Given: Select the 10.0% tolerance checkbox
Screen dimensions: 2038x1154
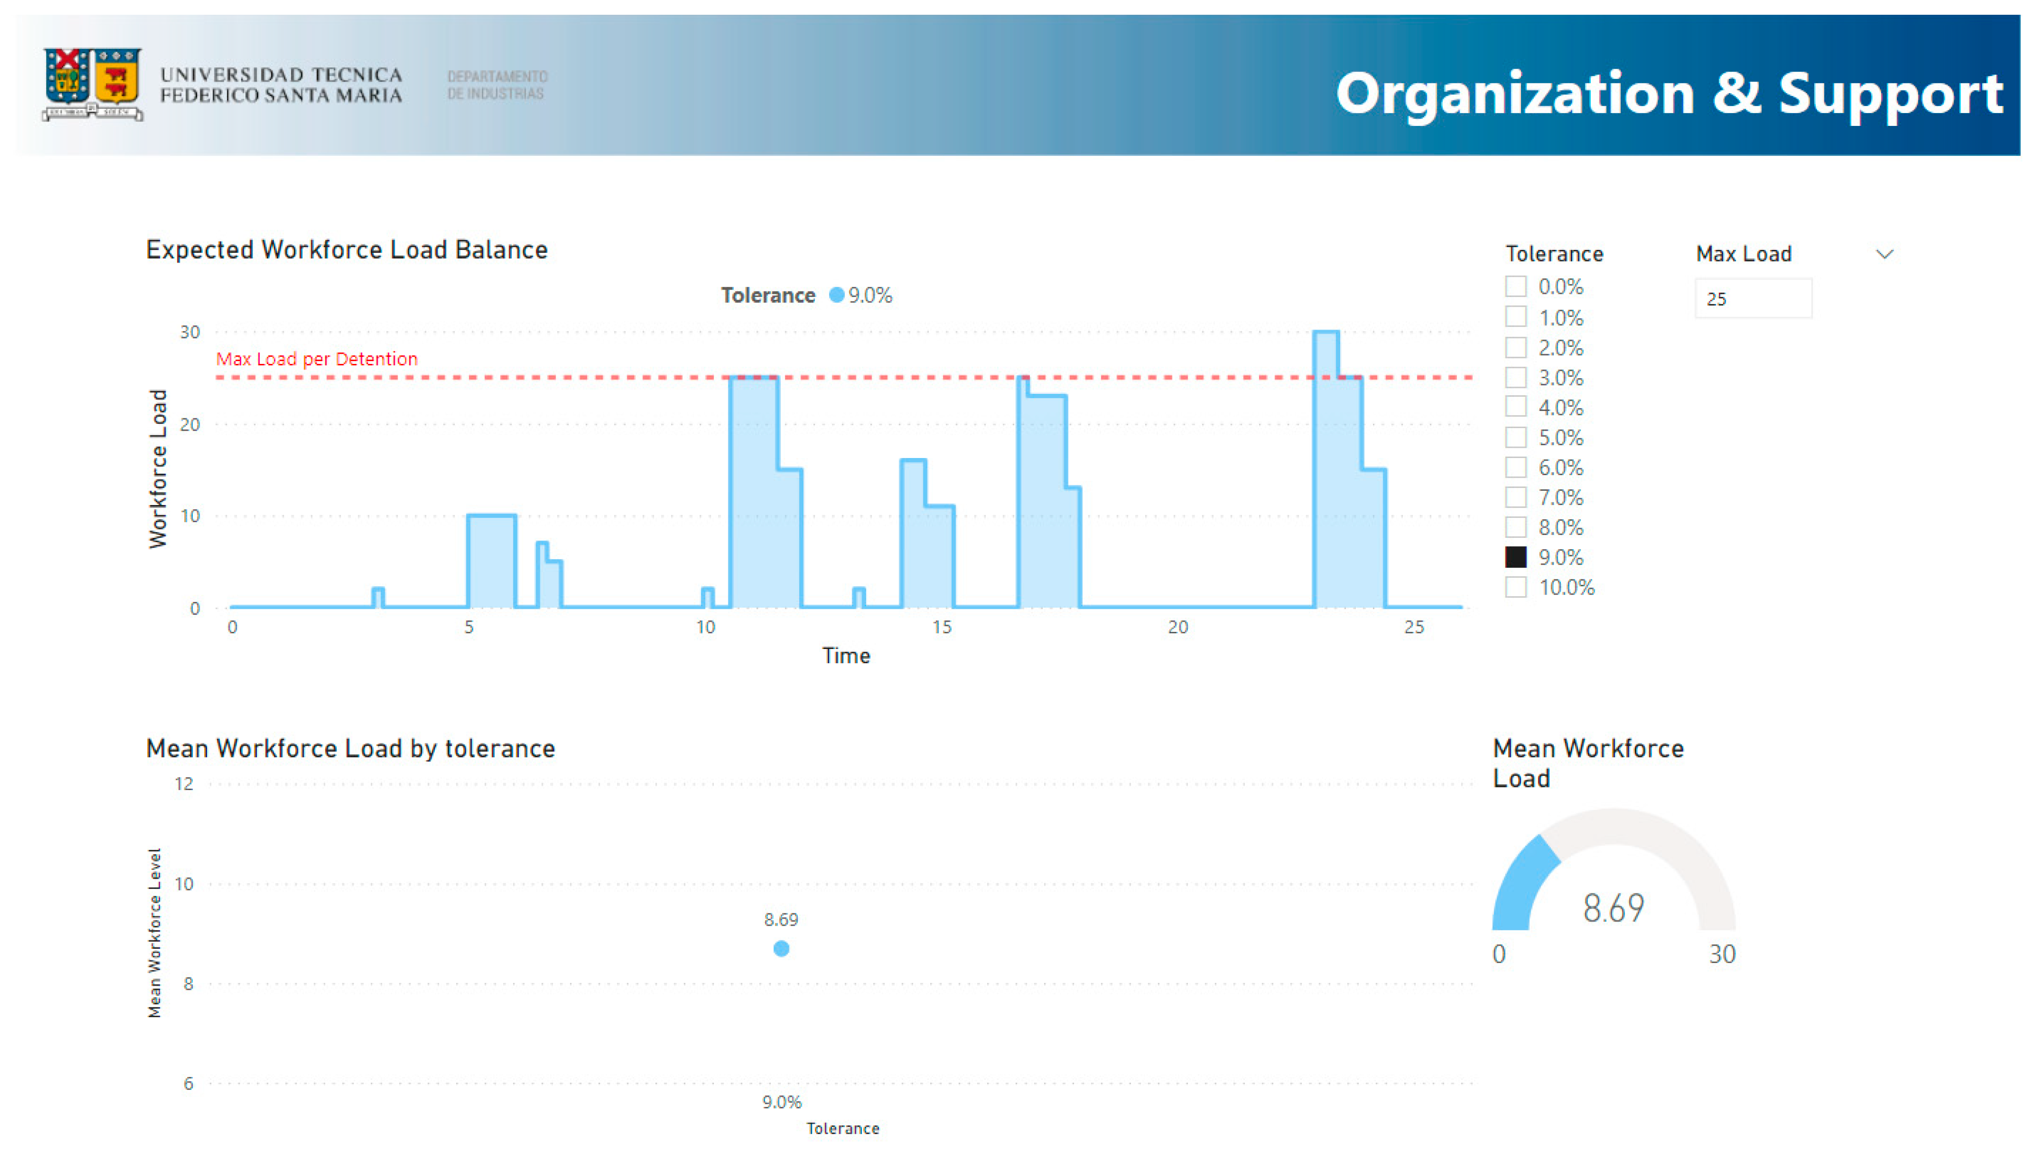Looking at the screenshot, I should pyautogui.click(x=1515, y=587).
